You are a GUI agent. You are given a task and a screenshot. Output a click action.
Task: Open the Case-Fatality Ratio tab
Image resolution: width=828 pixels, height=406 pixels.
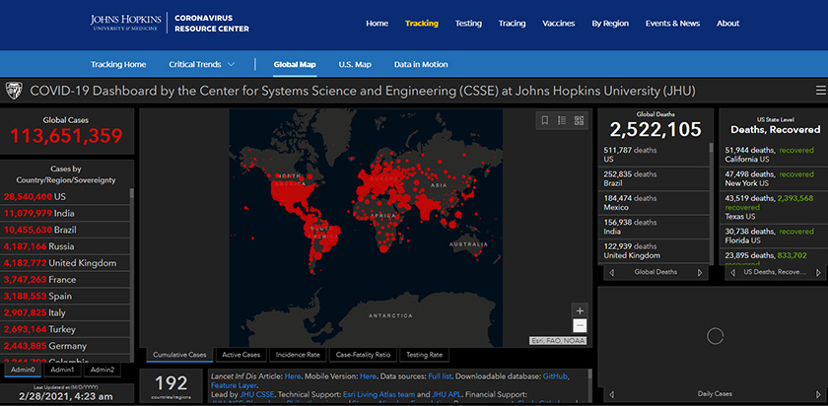(363, 355)
